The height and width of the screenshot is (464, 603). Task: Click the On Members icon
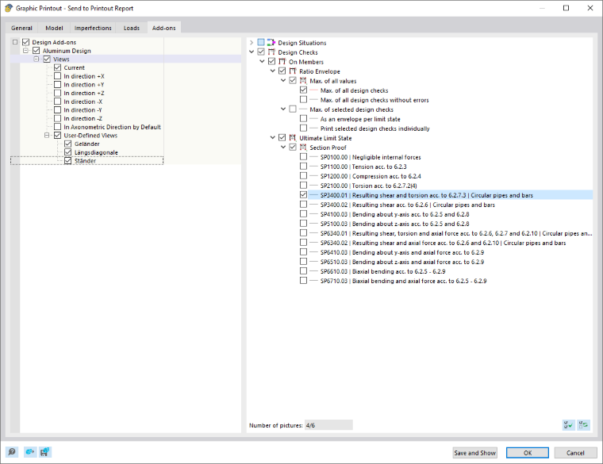[282, 62]
